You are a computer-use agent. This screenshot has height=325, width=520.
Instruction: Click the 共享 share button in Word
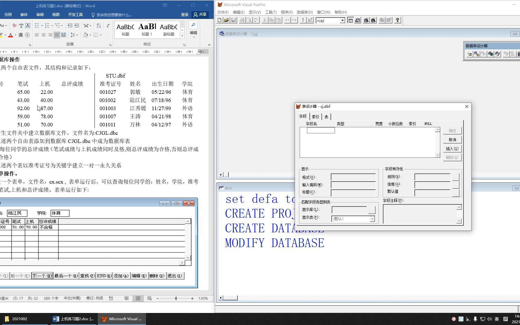[200, 14]
